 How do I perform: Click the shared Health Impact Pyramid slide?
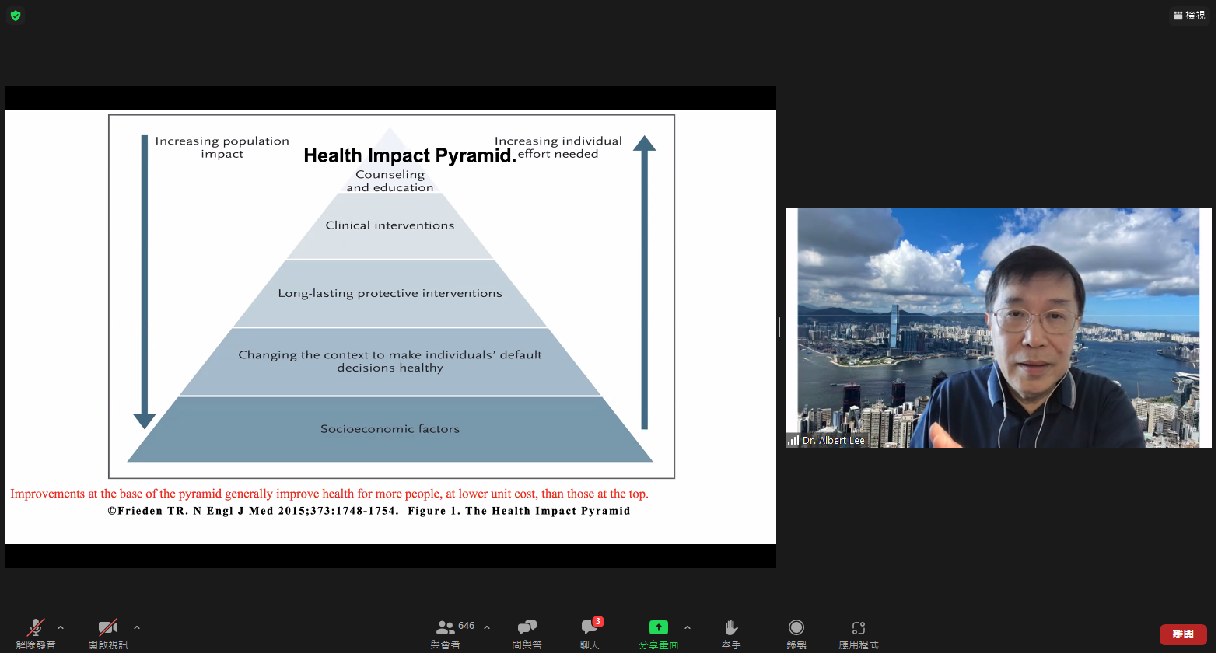(x=390, y=326)
